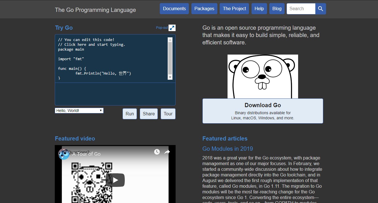Open the Hello, World! examples dropdown

click(79, 110)
